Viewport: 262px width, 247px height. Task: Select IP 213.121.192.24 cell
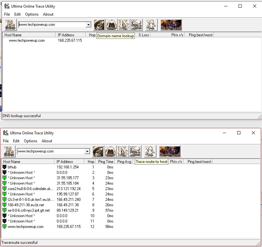click(x=68, y=189)
